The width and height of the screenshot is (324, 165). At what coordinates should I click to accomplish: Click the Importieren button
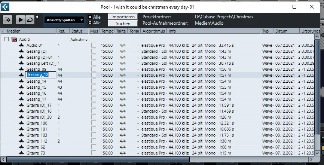click(x=123, y=17)
